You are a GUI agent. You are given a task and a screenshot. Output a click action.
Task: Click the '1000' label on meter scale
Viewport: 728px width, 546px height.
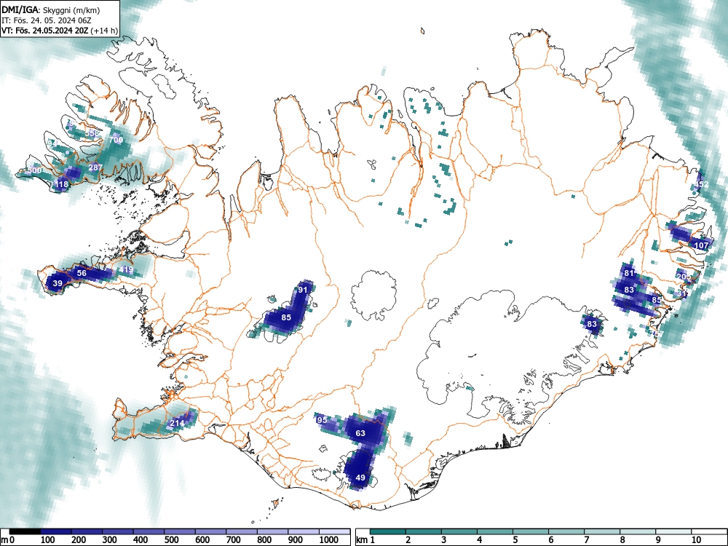coord(329,540)
